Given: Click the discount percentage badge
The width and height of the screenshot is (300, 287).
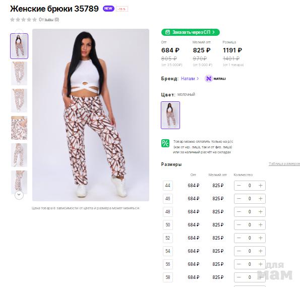Looking at the screenshot, I should point(122,9).
